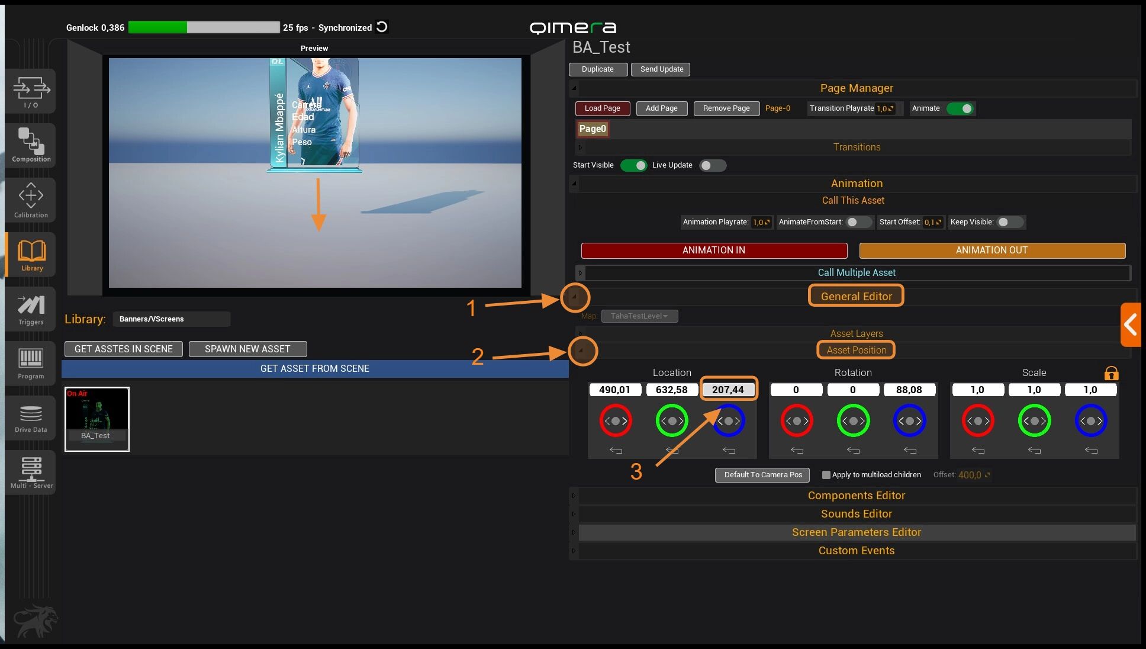The height and width of the screenshot is (649, 1146).
Task: Click the genlock resynchronize refresh icon
Action: point(382,27)
